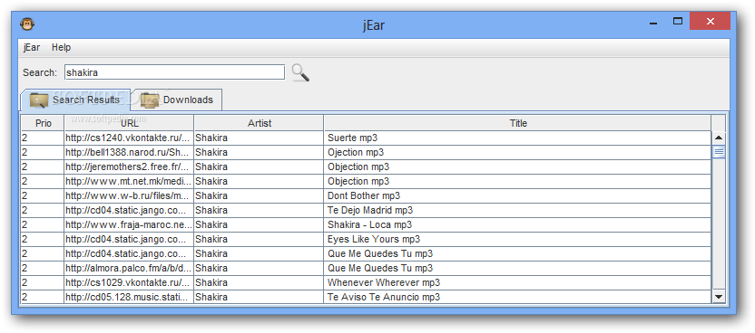Click the magnifying glass search icon

tap(300, 72)
